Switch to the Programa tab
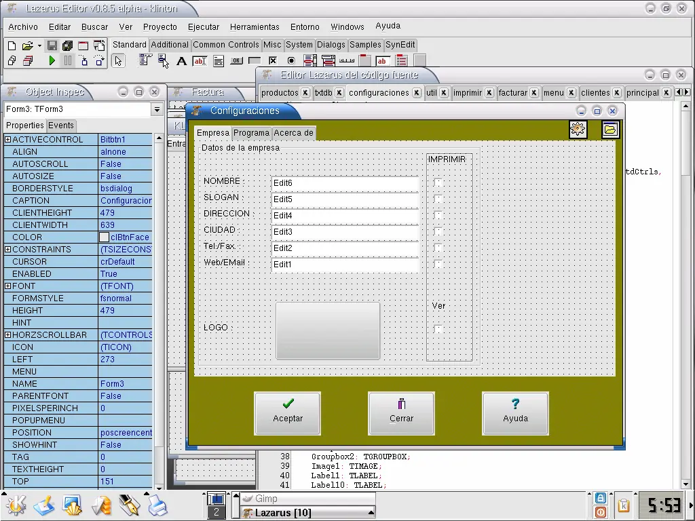 pyautogui.click(x=251, y=133)
